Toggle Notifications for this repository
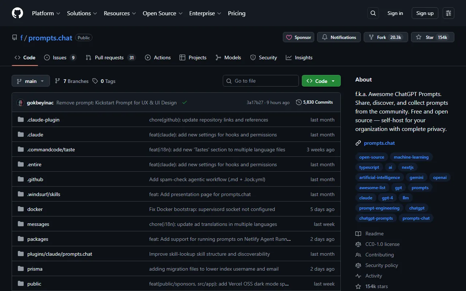Screen dimensions: 466x291 coord(339,37)
